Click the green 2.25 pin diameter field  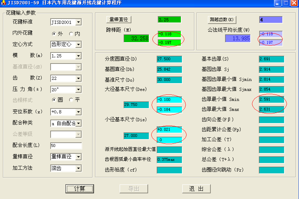click(x=169, y=20)
